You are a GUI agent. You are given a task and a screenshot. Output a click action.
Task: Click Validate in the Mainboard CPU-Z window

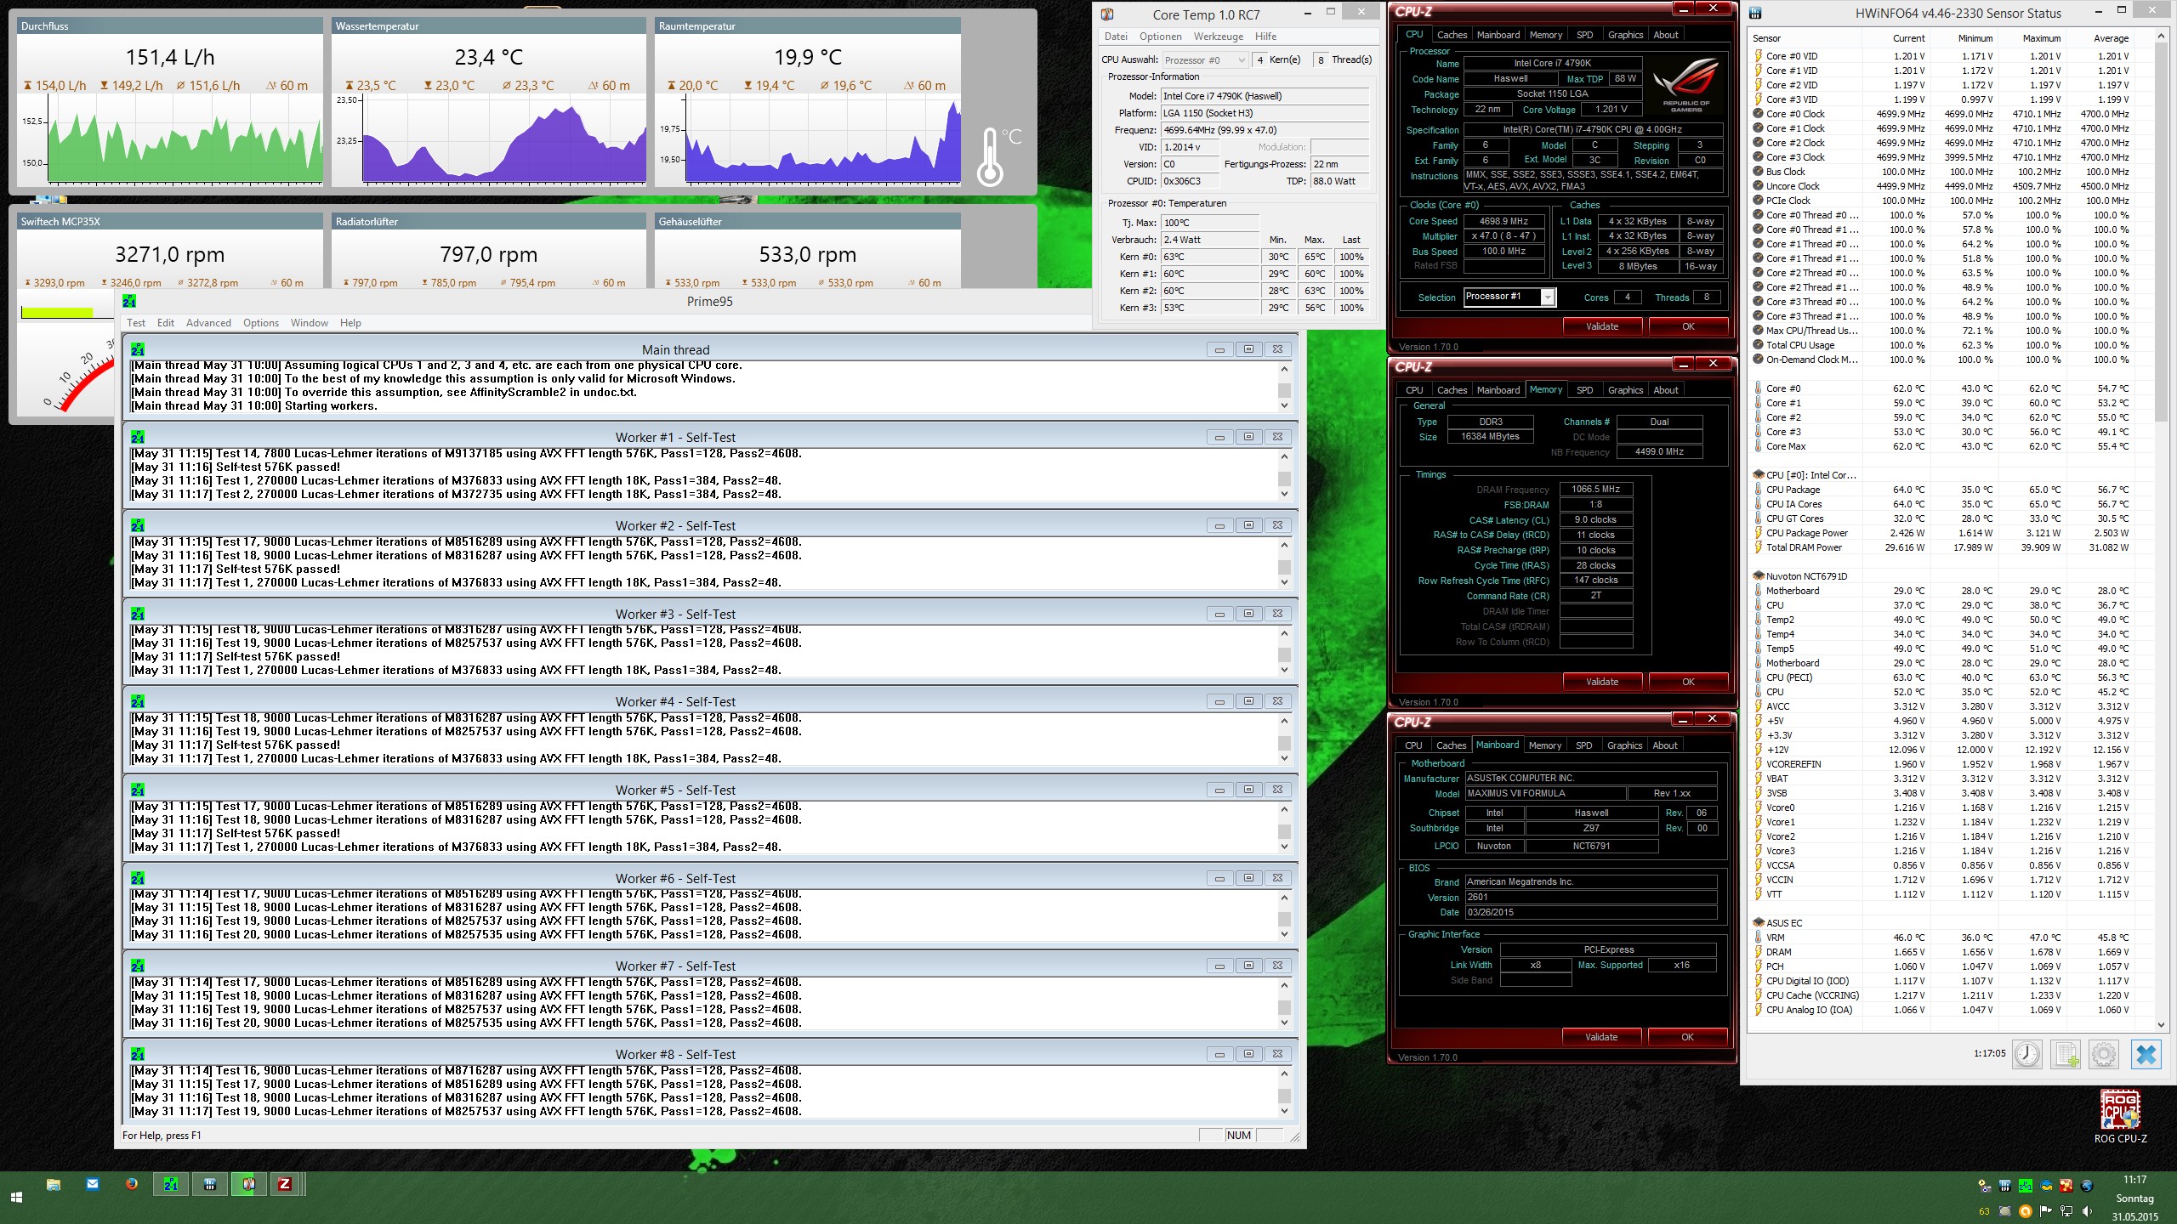coord(1601,1037)
